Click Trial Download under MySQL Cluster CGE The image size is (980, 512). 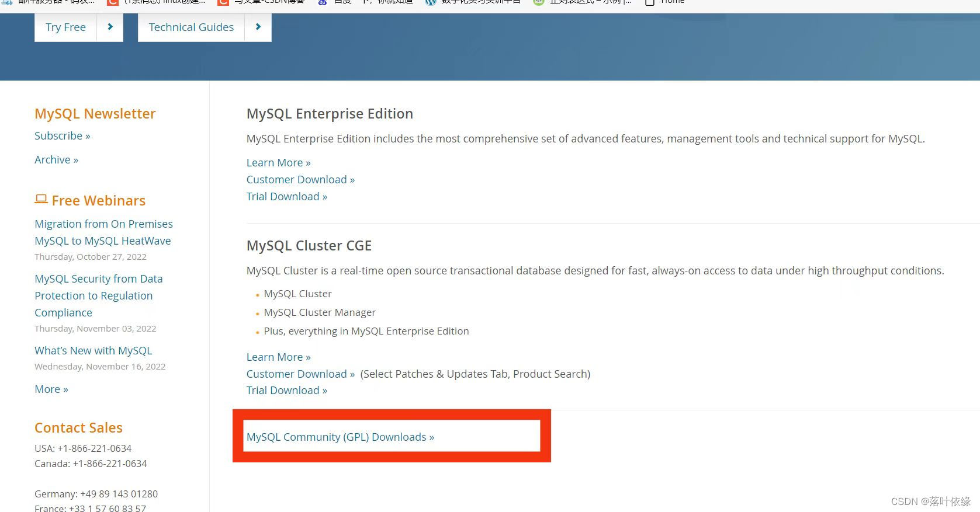(286, 391)
